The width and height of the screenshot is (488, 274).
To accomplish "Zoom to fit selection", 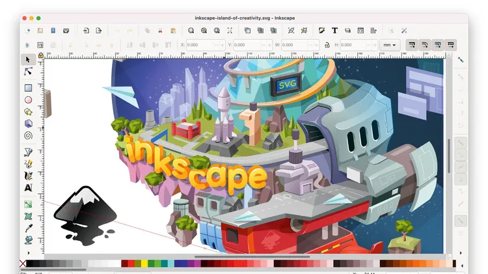I will (191, 31).
